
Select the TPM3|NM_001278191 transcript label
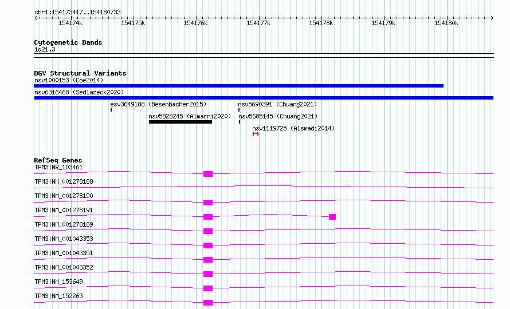64,210
